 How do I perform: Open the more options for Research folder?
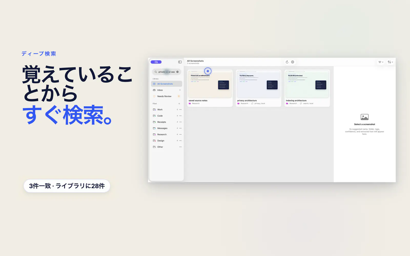click(x=180, y=134)
